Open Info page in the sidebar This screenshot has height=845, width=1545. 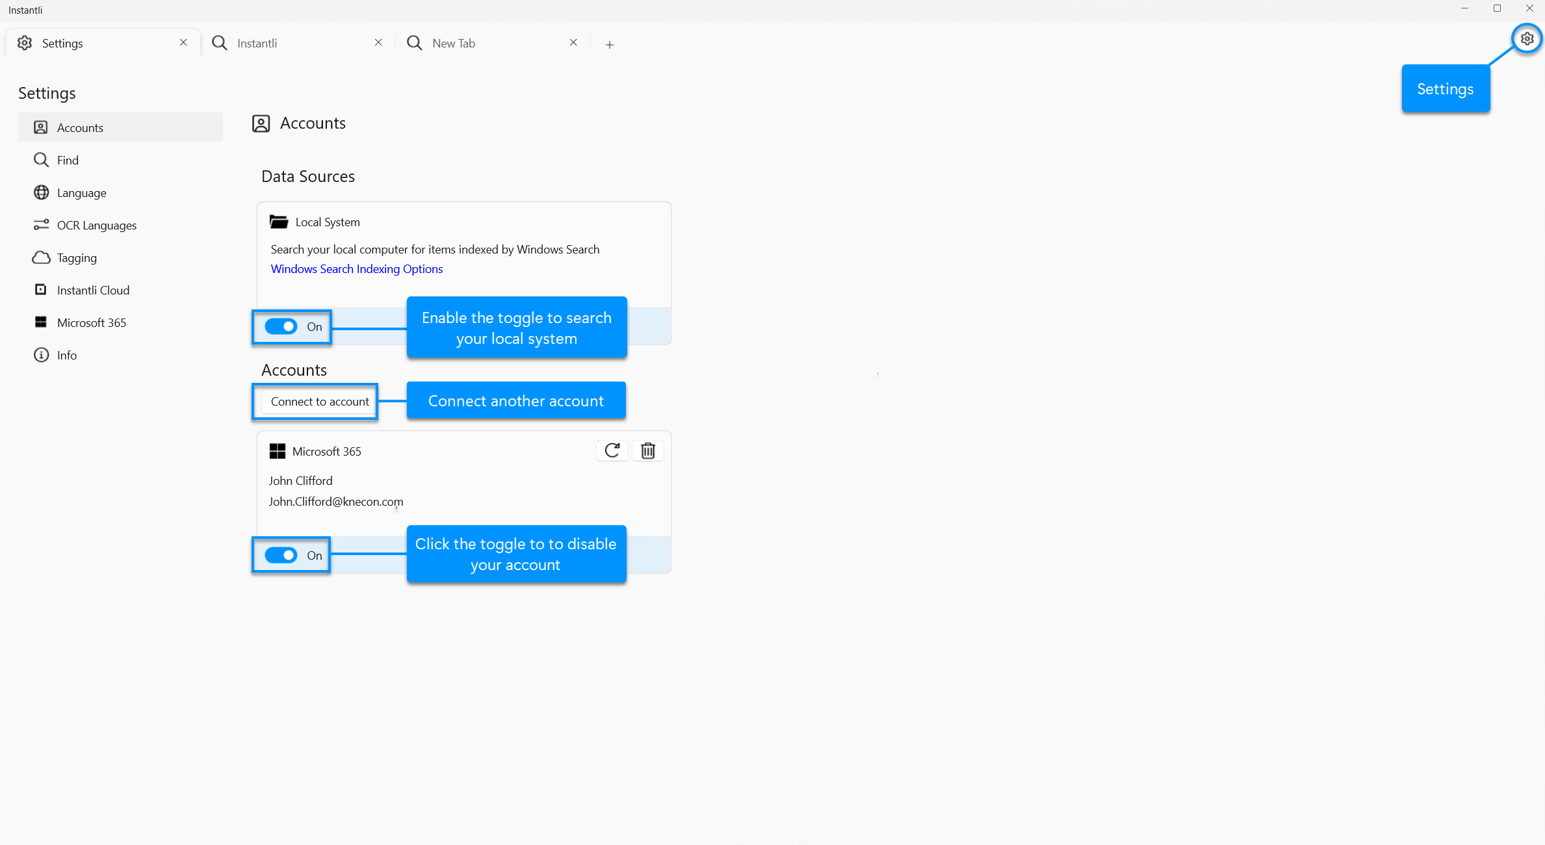[x=120, y=355]
